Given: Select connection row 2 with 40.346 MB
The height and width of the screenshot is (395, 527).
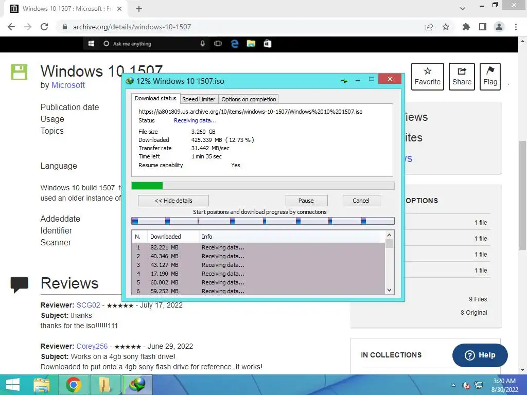Looking at the screenshot, I should [x=258, y=256].
